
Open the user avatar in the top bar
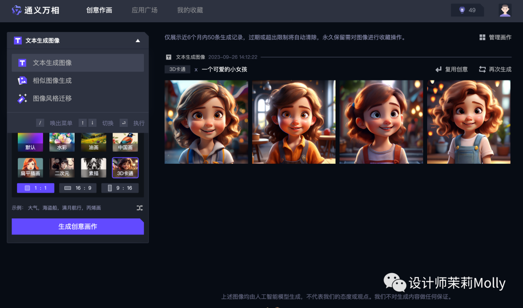coord(505,10)
